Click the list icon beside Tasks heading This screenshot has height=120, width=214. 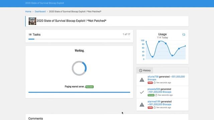coord(30,35)
